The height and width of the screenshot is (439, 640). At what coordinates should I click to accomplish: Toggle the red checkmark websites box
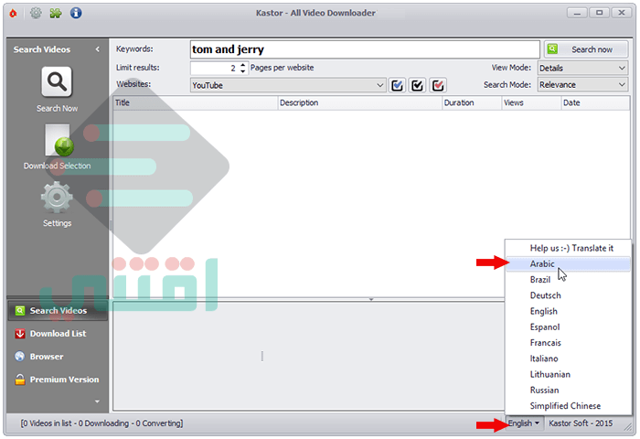click(x=438, y=85)
